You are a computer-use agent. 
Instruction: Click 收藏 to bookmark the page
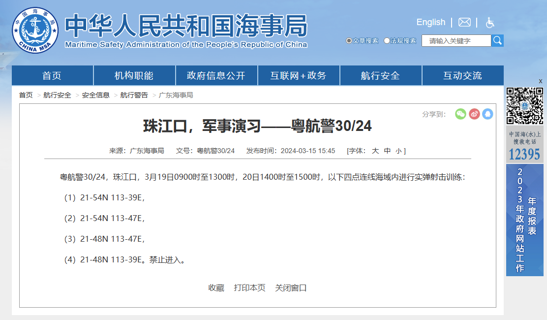coord(216,288)
